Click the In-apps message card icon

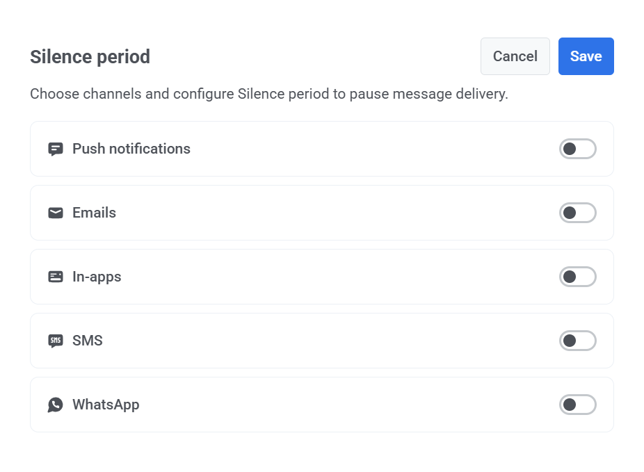(56, 277)
